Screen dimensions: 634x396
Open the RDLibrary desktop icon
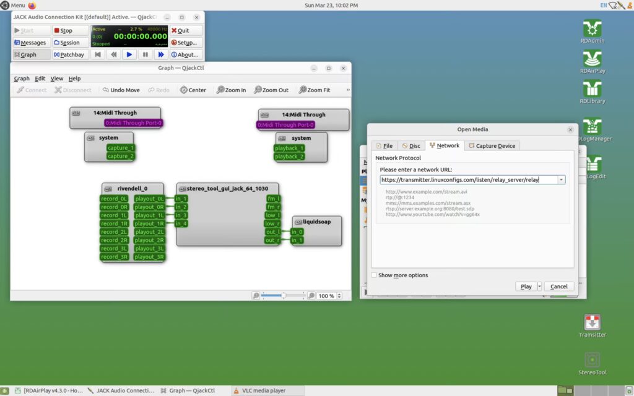[592, 92]
